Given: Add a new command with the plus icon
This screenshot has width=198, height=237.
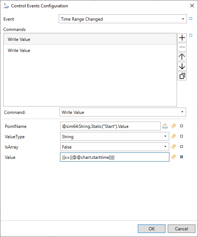Looking at the screenshot, I should 182,38.
